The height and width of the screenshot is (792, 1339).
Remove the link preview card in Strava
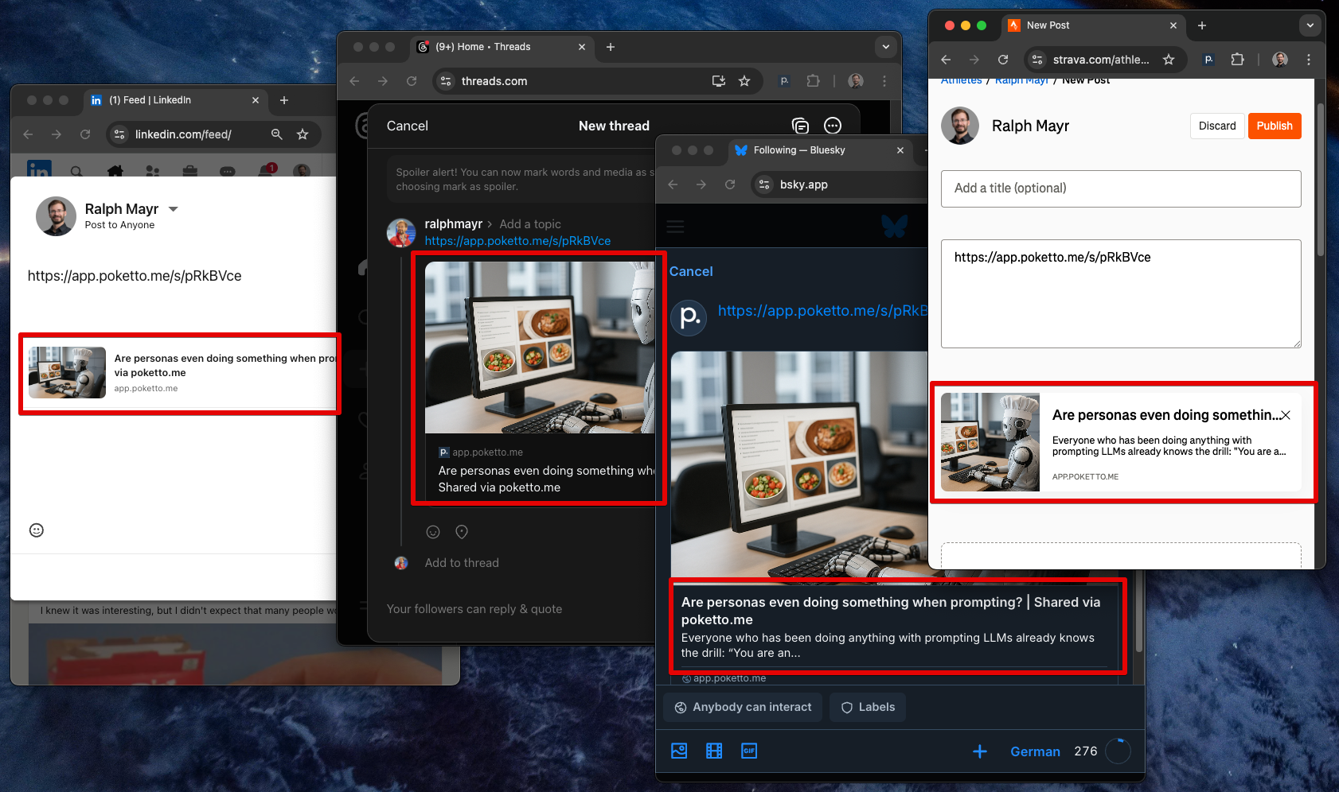(x=1285, y=415)
